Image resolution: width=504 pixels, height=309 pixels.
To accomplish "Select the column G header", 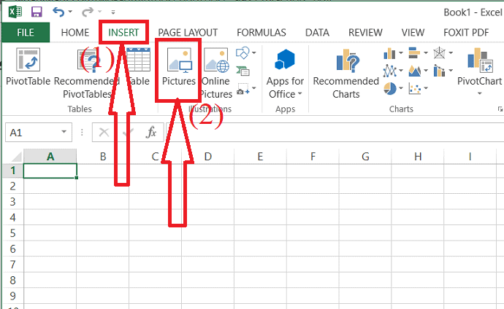I will (364, 156).
